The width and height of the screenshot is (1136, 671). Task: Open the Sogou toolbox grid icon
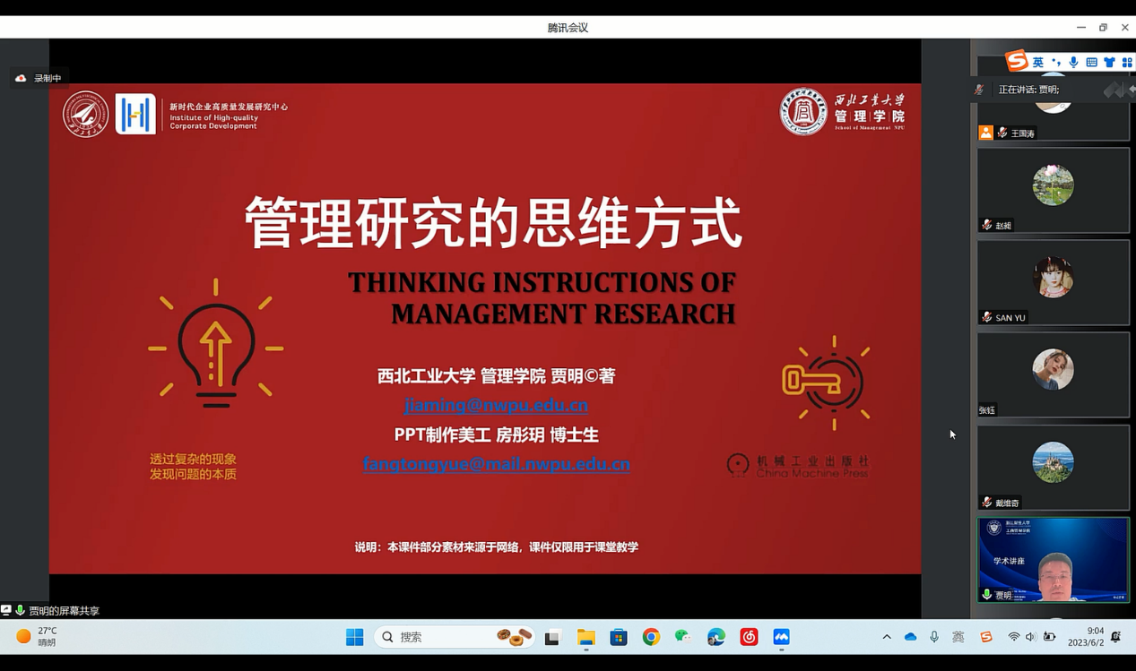[1128, 61]
